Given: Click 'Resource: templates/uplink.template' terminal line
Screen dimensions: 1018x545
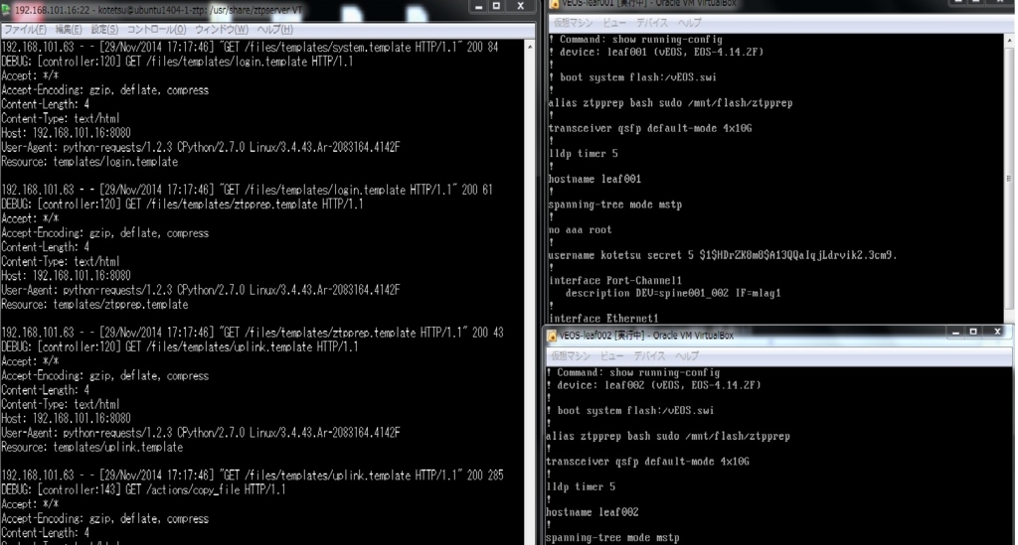Looking at the screenshot, I should (92, 447).
